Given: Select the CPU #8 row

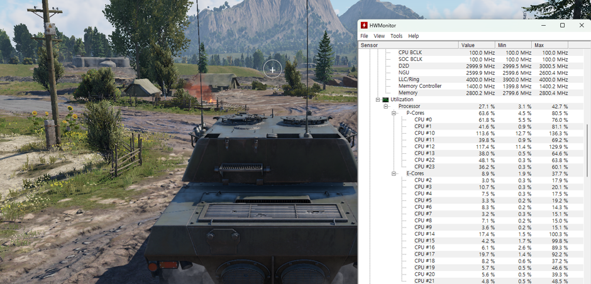Looking at the screenshot, I should pos(471,221).
